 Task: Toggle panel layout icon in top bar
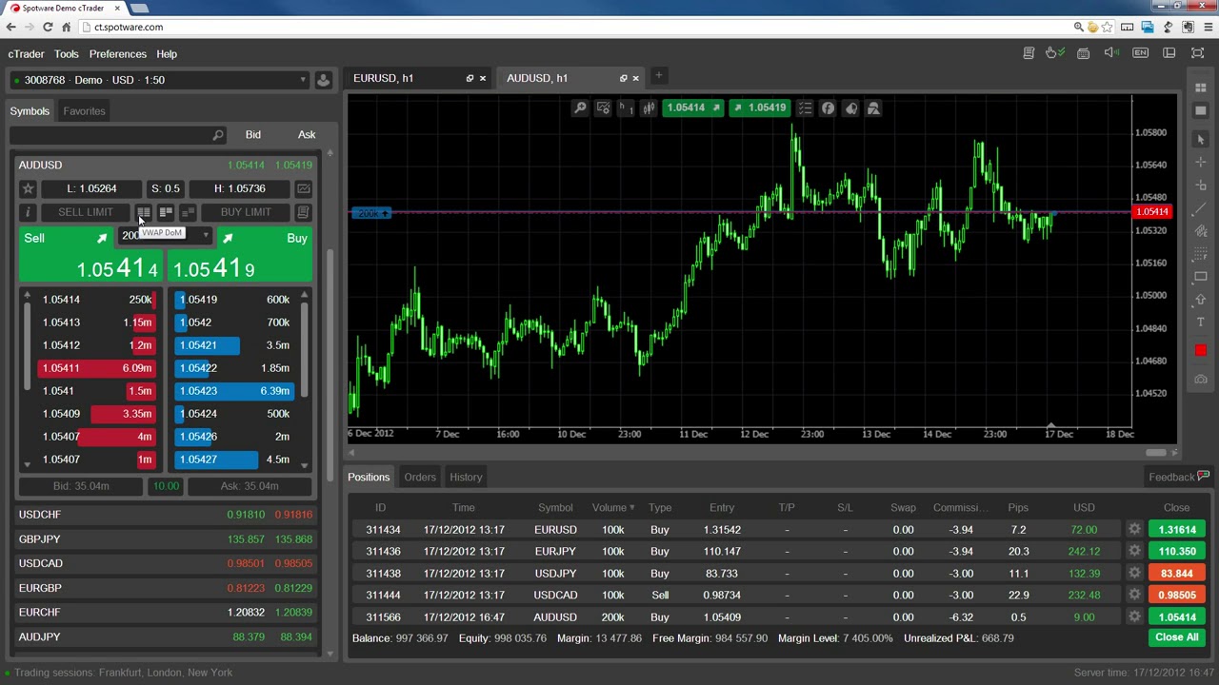(x=1169, y=53)
